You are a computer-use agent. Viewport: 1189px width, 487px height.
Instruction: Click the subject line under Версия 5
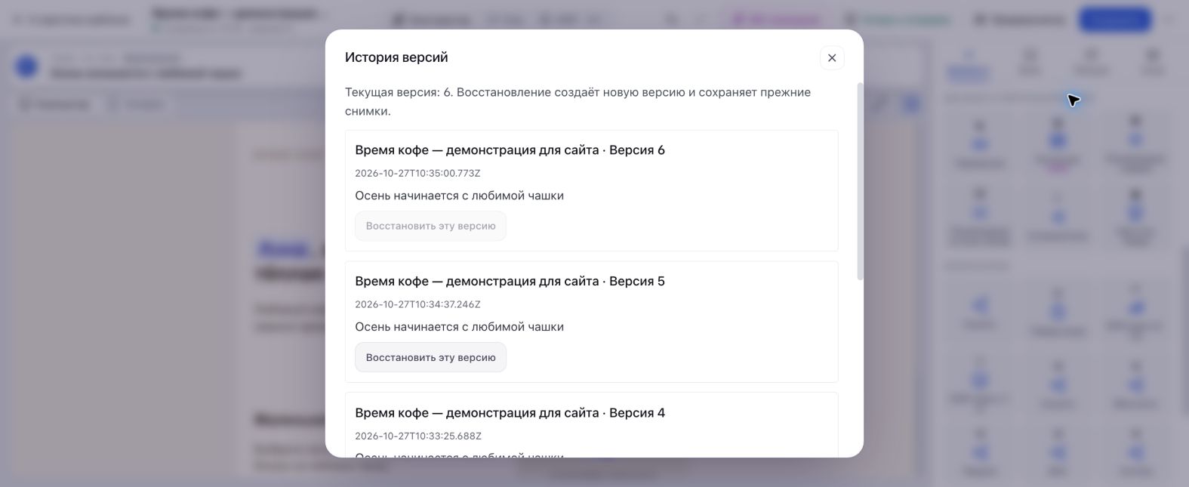click(x=459, y=327)
